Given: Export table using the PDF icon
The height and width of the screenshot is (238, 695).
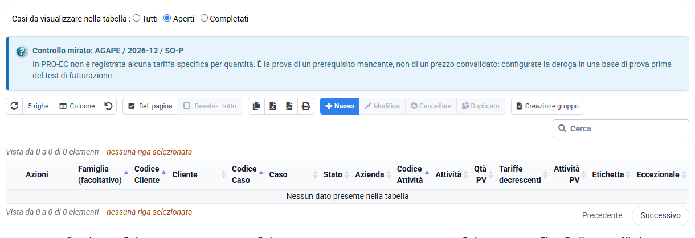Looking at the screenshot, I should tap(289, 106).
